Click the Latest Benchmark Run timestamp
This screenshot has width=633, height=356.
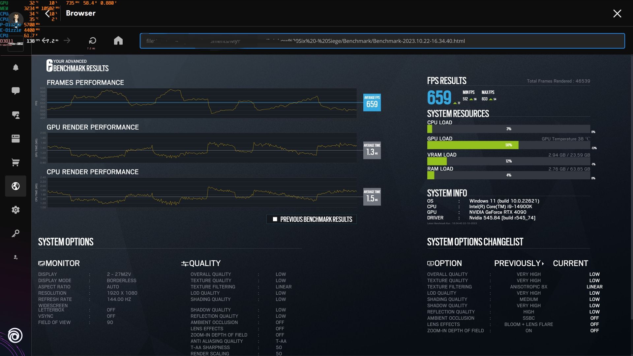(452, 223)
